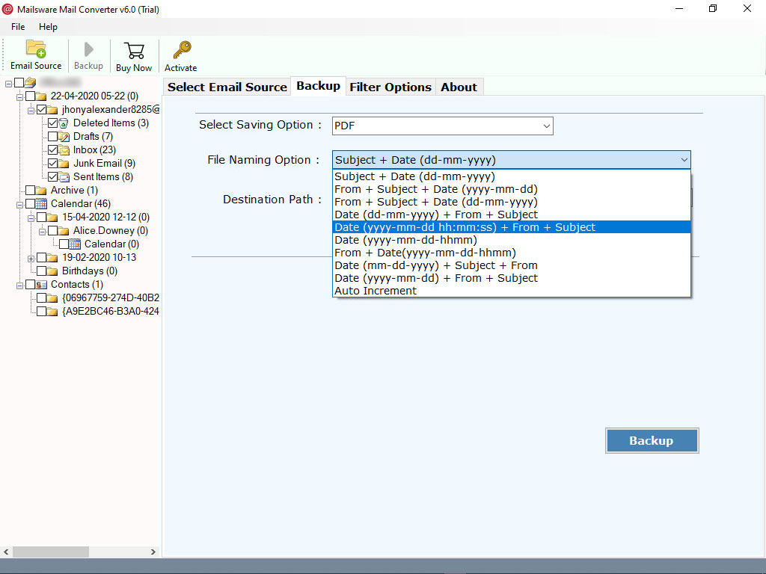
Task: Check the Birthdays (0) checkbox
Action: point(42,271)
